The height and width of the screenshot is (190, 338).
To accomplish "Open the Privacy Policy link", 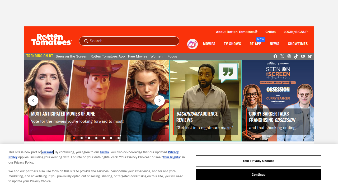I will 173,152.
